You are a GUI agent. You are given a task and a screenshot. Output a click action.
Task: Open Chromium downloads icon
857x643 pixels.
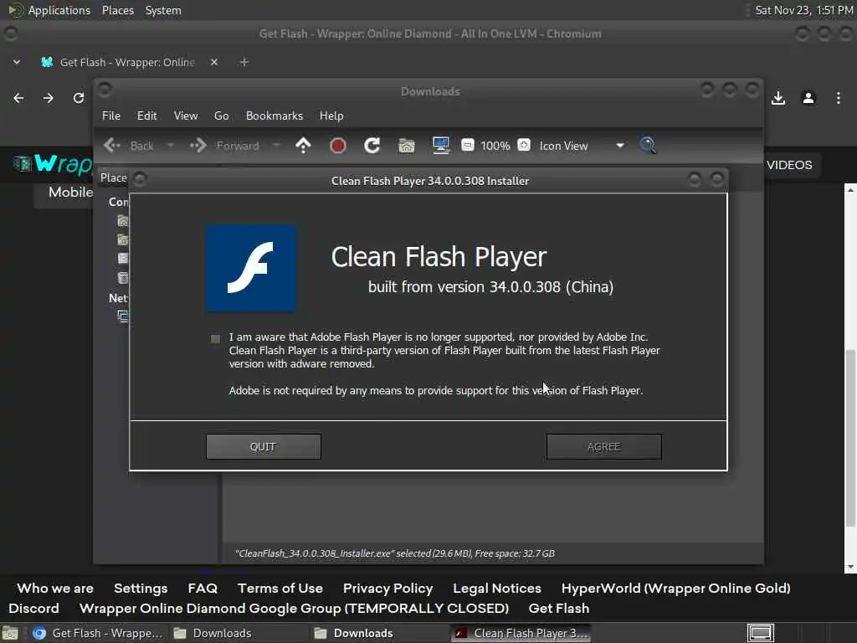(778, 98)
